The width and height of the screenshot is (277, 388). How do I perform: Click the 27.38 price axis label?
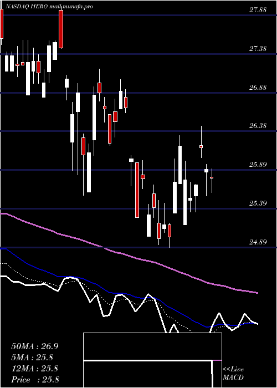coord(258,49)
